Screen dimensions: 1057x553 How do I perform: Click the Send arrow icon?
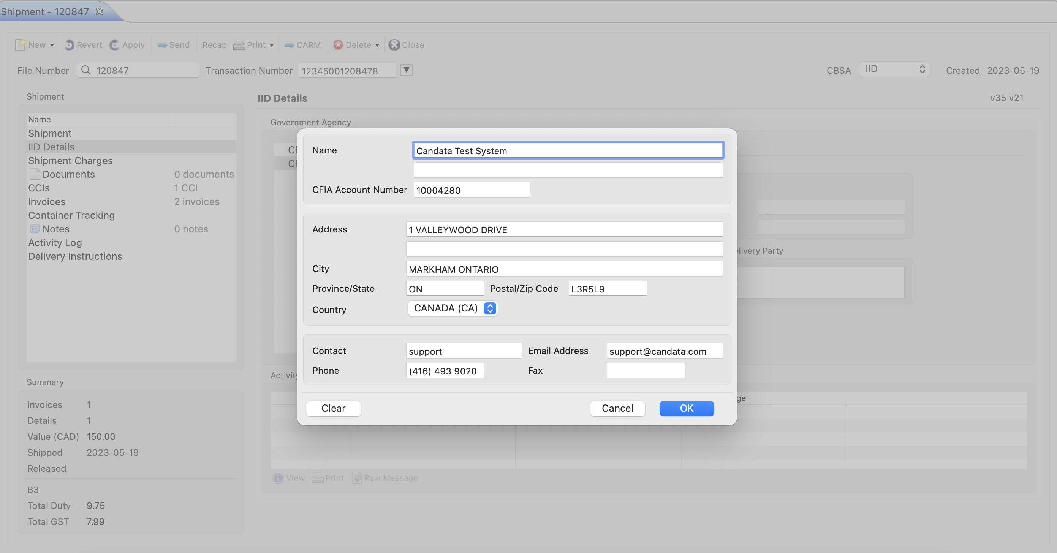(163, 45)
